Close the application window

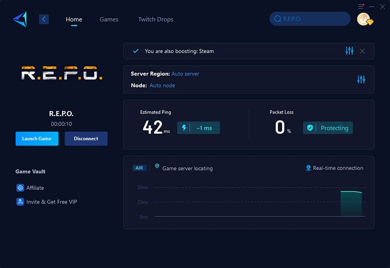tap(383, 7)
